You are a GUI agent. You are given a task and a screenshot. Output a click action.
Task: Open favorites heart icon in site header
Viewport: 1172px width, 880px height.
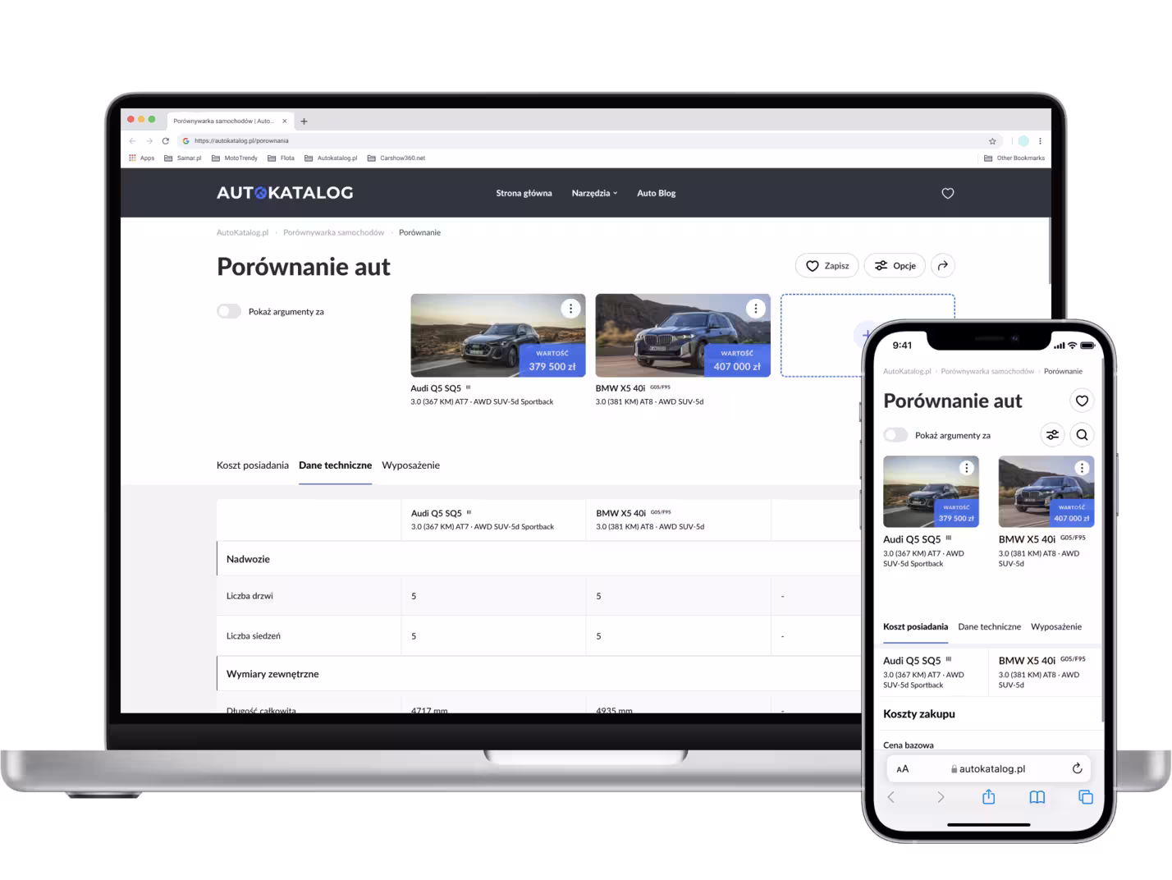[947, 193]
